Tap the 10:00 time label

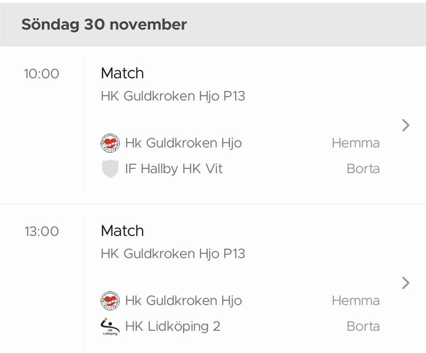(x=41, y=74)
